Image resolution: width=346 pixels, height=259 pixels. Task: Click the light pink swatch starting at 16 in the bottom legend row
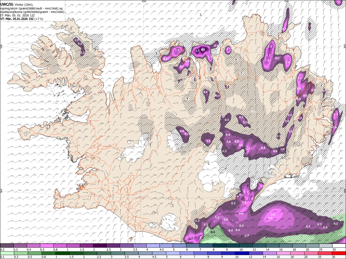coord(284,253)
